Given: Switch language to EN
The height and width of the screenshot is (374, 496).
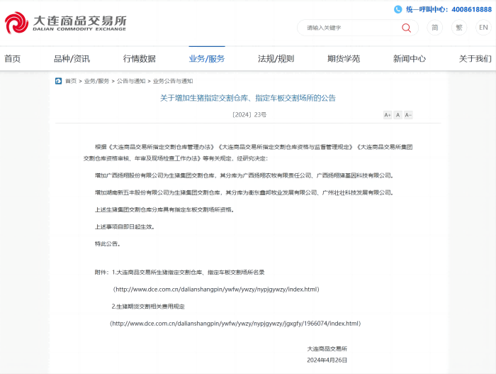Looking at the screenshot, I should pyautogui.click(x=483, y=28).
